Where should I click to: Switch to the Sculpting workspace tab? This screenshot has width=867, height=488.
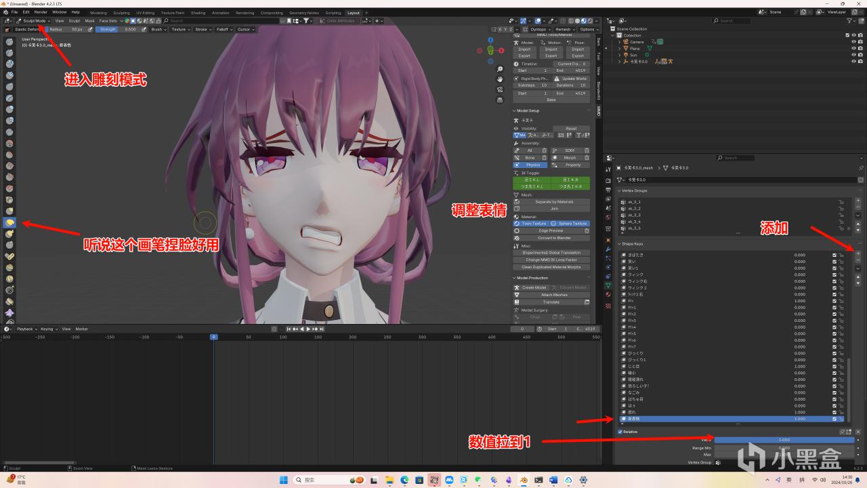(x=121, y=12)
